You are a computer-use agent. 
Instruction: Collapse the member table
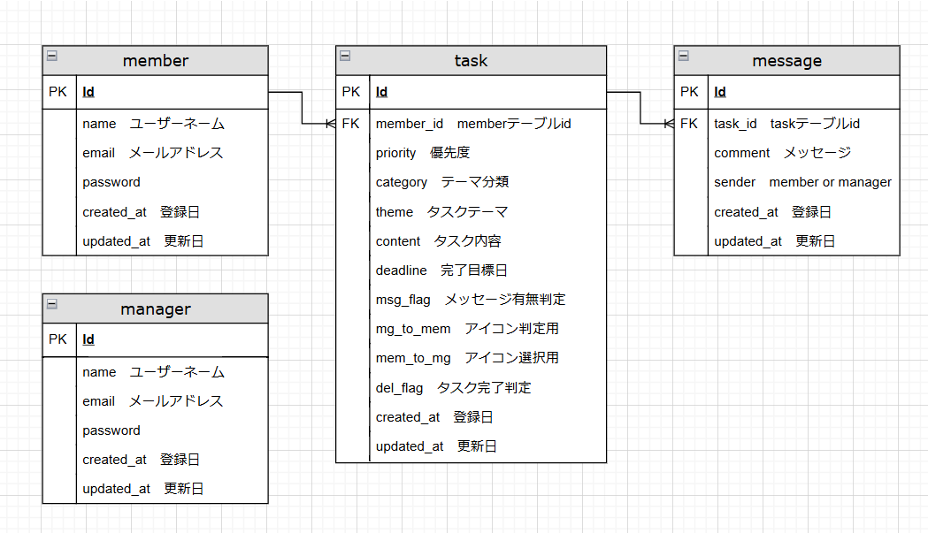point(51,56)
